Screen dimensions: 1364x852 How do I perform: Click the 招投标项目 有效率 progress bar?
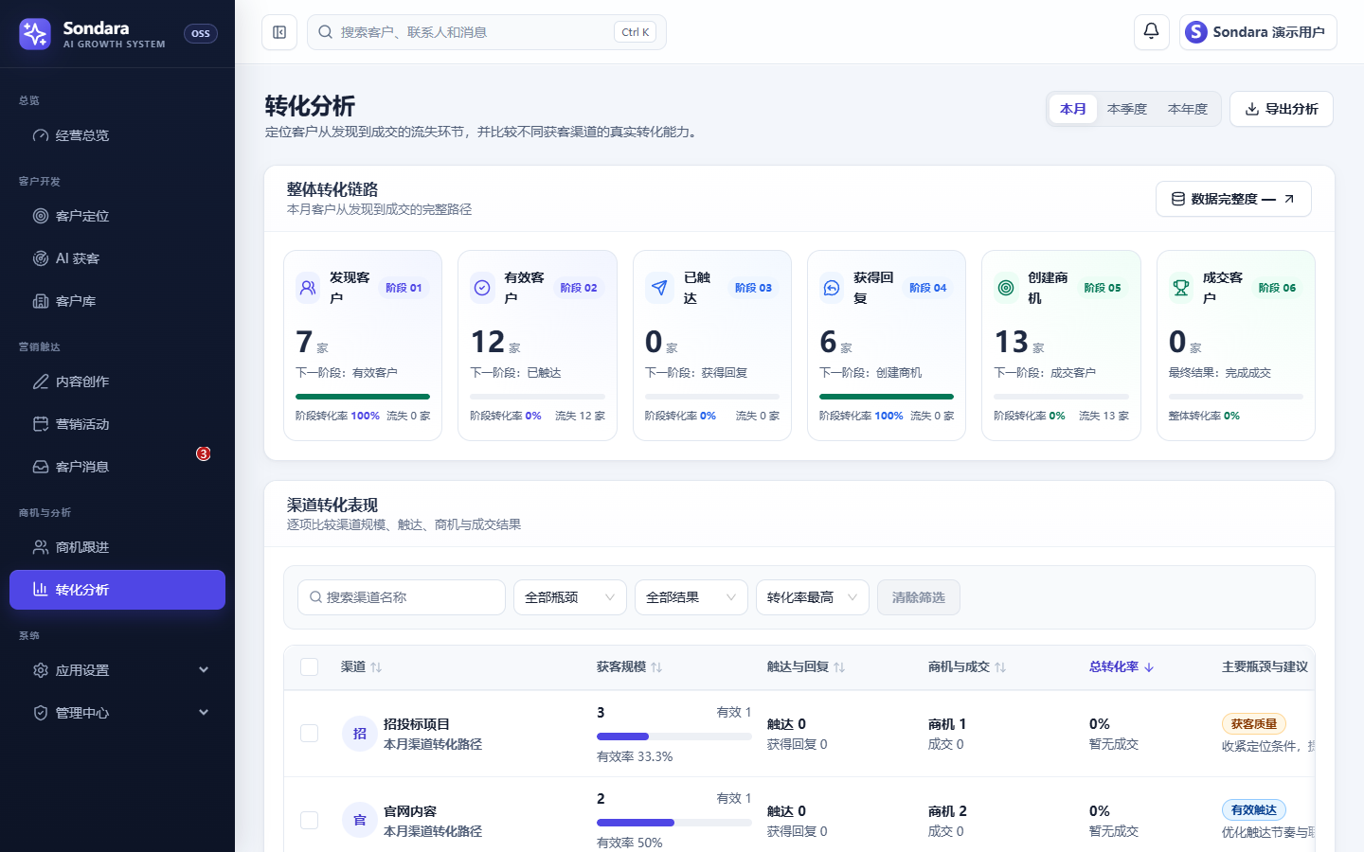point(674,736)
